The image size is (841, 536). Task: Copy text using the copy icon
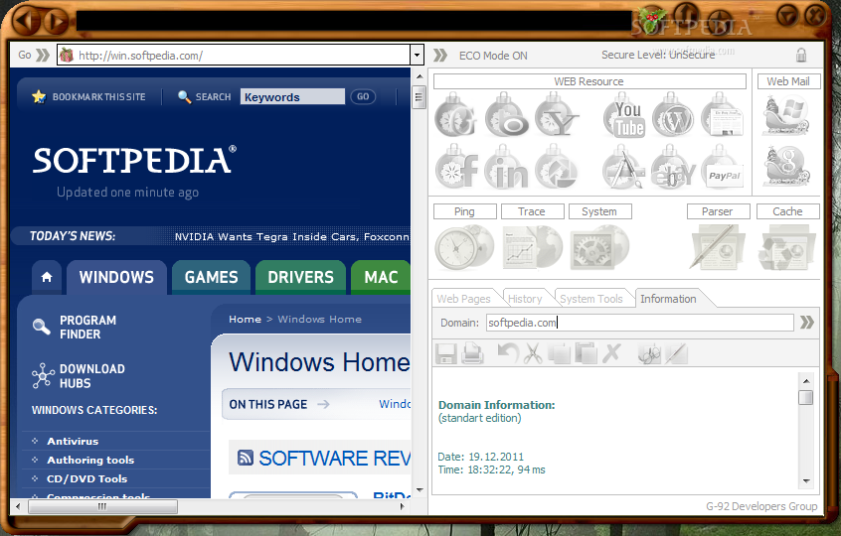559,354
